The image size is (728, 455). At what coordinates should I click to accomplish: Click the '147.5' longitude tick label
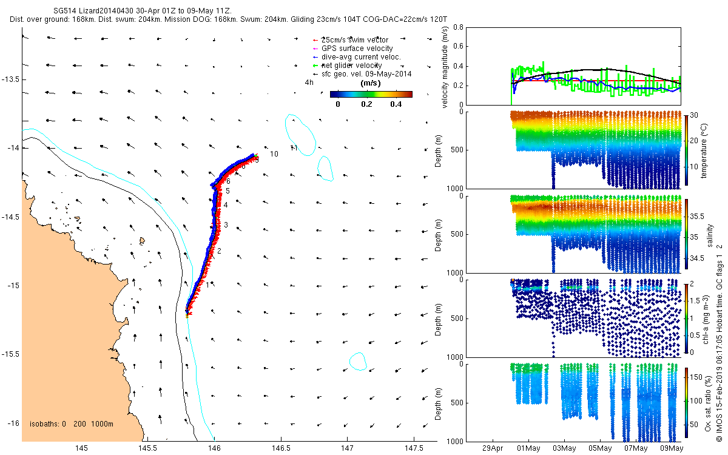pyautogui.click(x=413, y=448)
